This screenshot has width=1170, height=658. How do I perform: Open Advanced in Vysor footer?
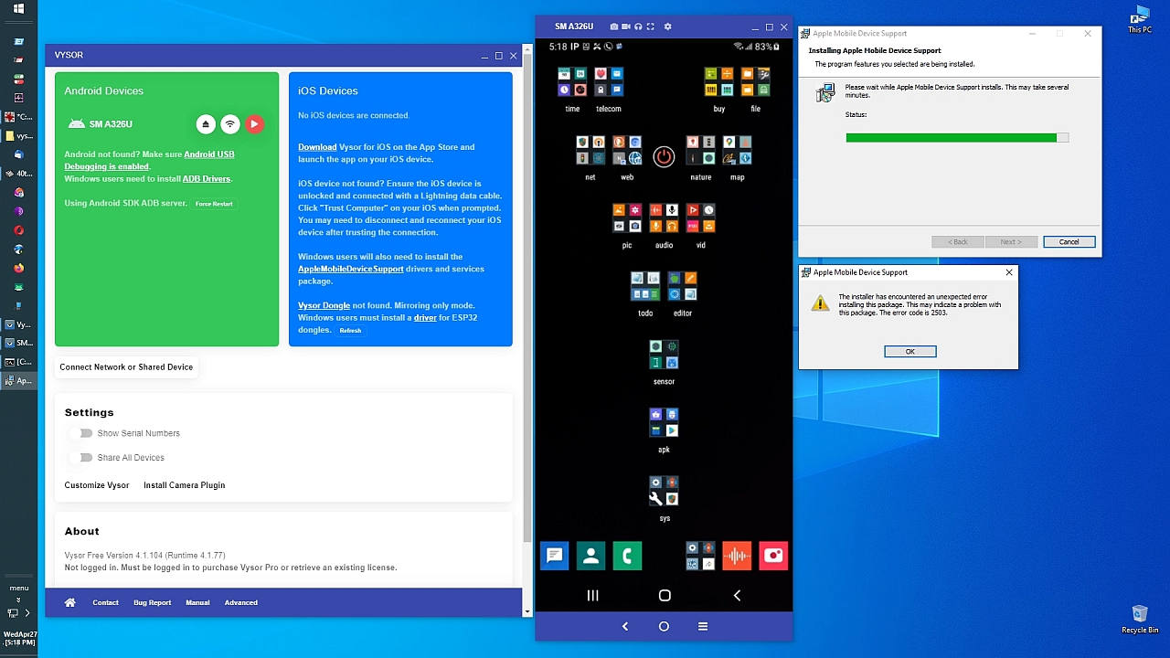pos(241,602)
